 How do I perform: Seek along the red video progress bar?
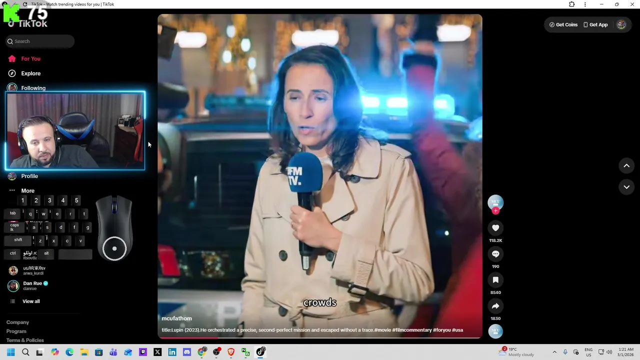point(320,337)
